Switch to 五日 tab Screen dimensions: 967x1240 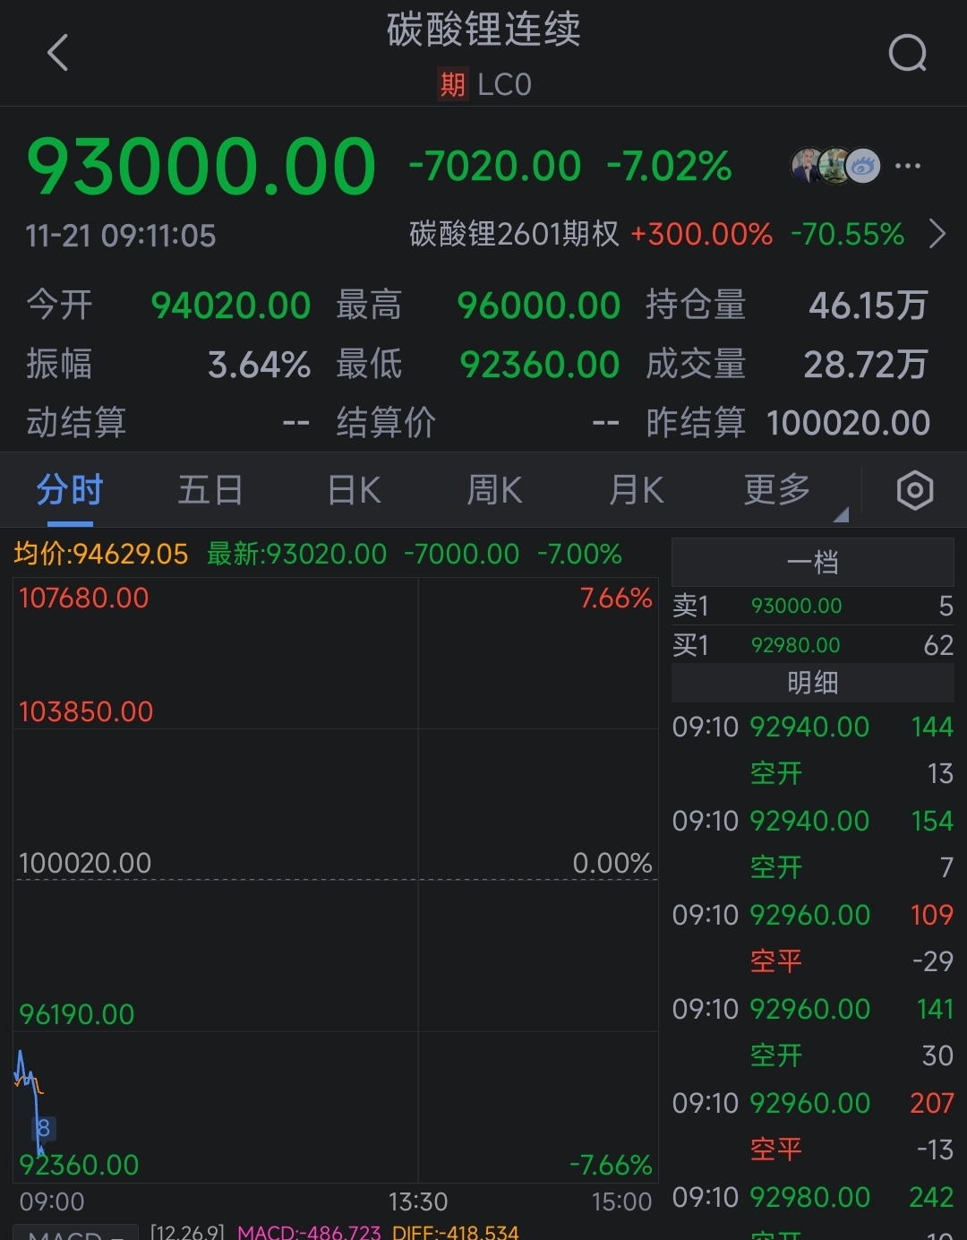[x=210, y=491]
